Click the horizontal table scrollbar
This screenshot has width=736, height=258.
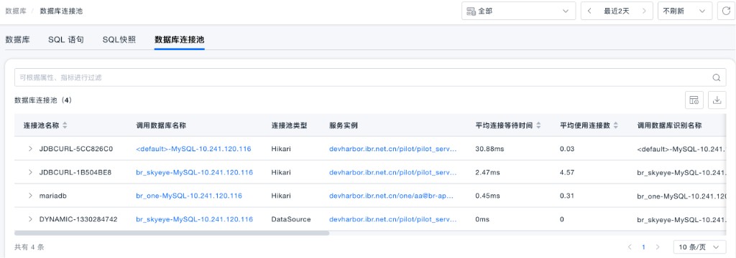click(172, 233)
